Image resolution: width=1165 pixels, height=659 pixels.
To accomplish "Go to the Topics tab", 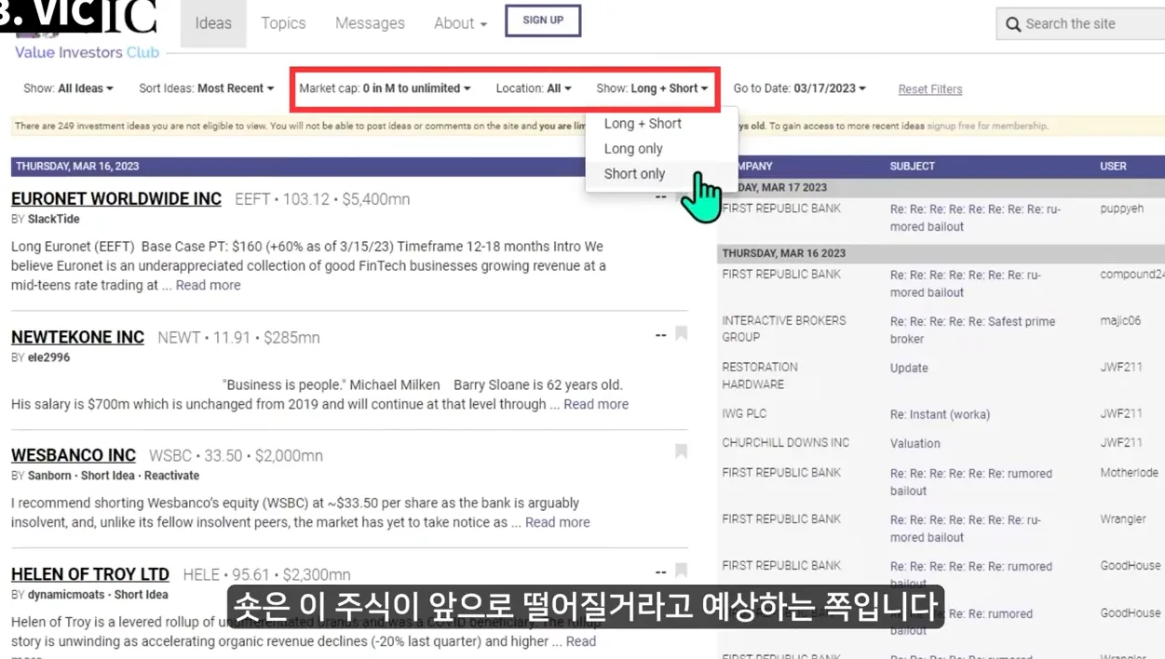I will point(283,23).
